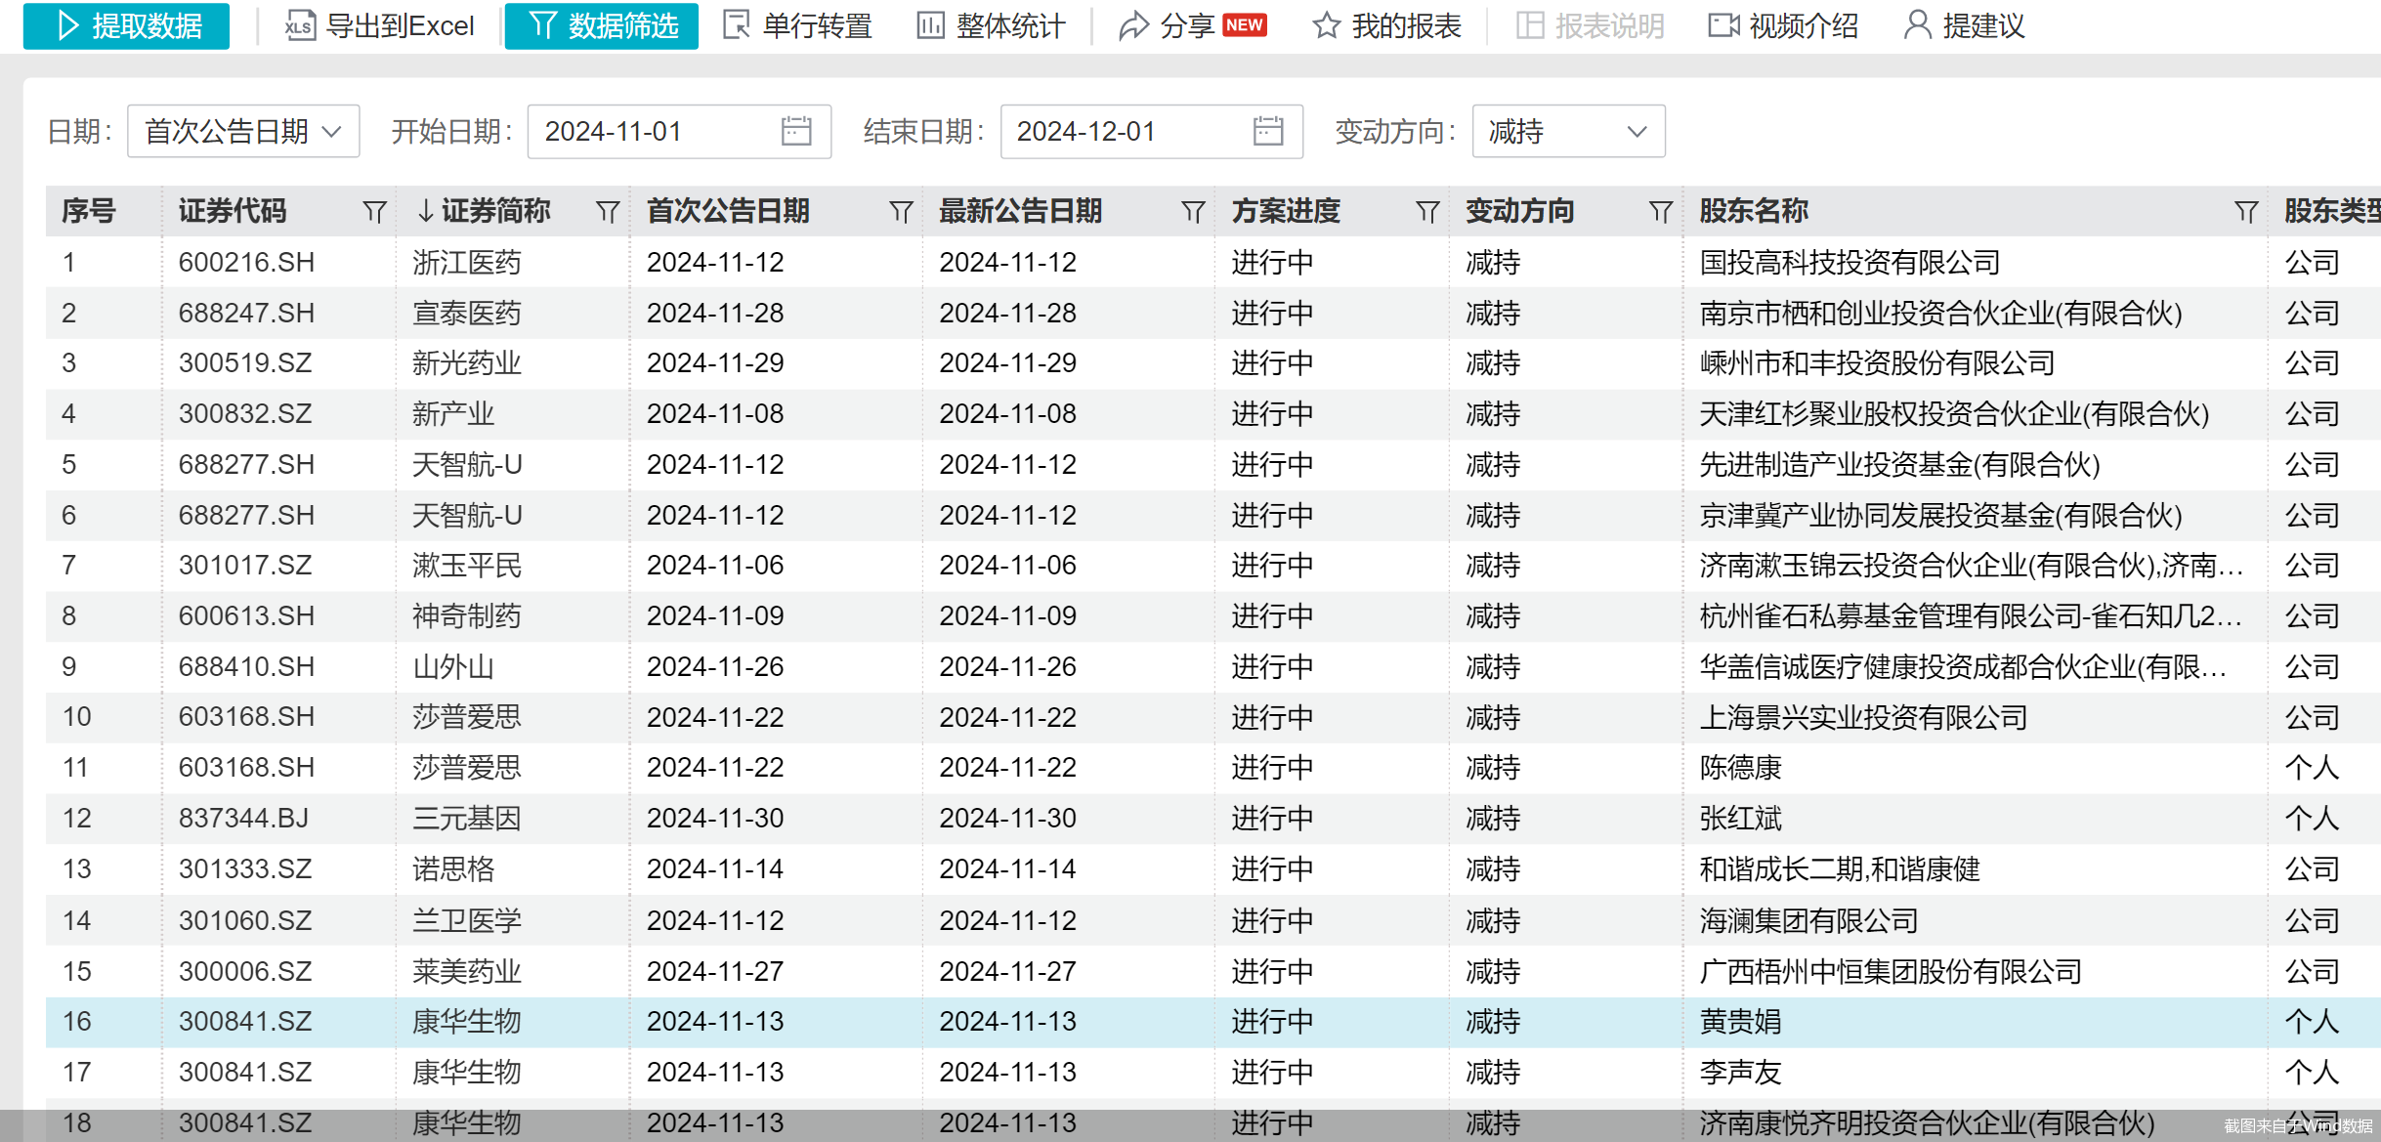
Task: Click the 分享 share icon
Action: click(x=1169, y=26)
